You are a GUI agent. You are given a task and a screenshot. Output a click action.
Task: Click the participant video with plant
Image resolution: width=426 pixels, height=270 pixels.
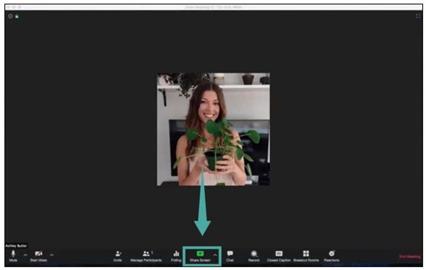pos(213,129)
